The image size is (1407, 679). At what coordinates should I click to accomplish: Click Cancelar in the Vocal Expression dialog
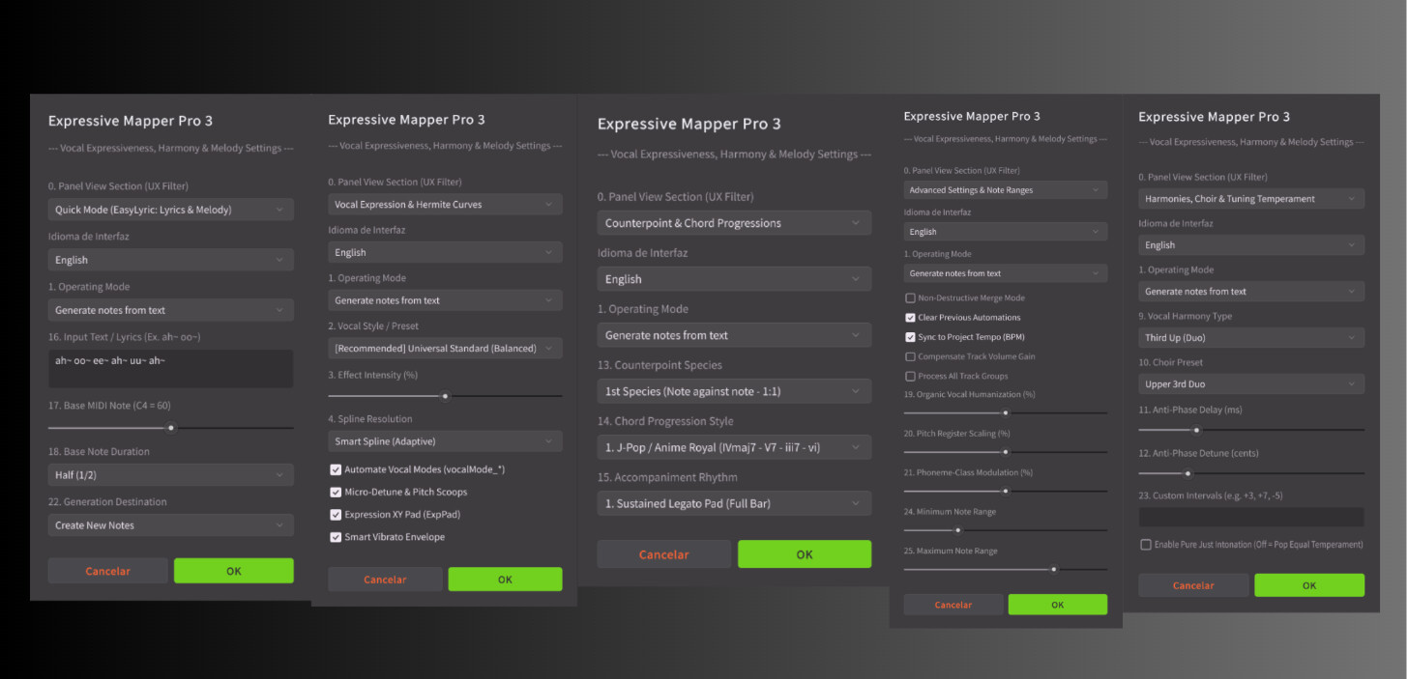[x=385, y=580]
